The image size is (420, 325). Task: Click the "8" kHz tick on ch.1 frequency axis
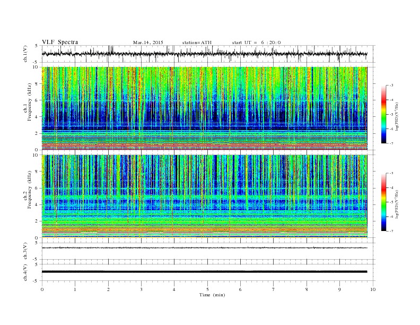pos(37,84)
